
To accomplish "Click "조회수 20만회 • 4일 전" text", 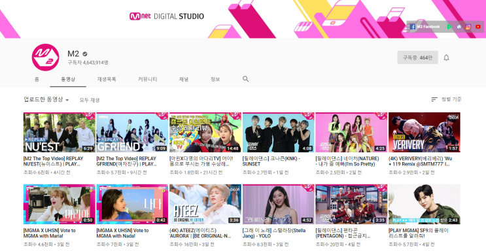I will tap(338, 244).
